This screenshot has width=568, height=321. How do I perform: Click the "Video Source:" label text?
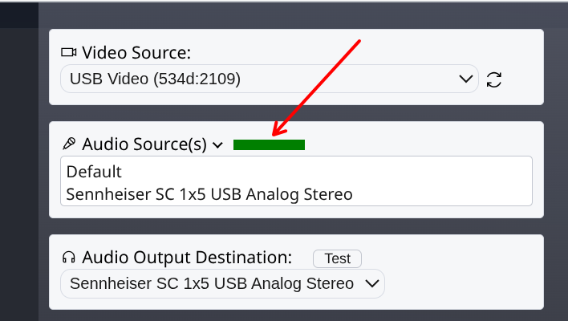coord(136,53)
